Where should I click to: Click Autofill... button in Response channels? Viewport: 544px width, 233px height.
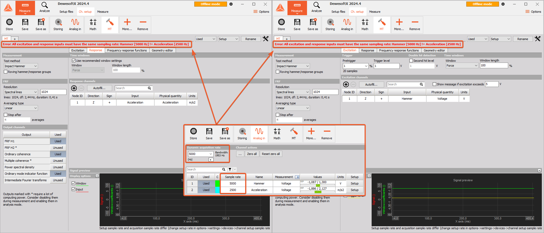(x=99, y=88)
